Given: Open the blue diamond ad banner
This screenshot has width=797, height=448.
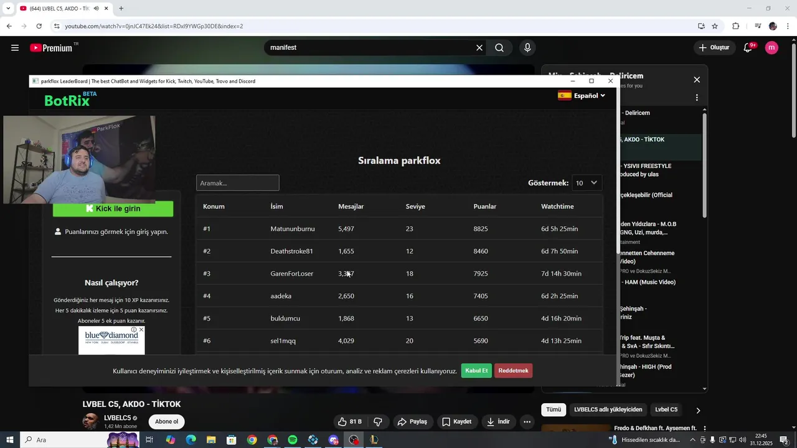Looking at the screenshot, I should [x=111, y=340].
